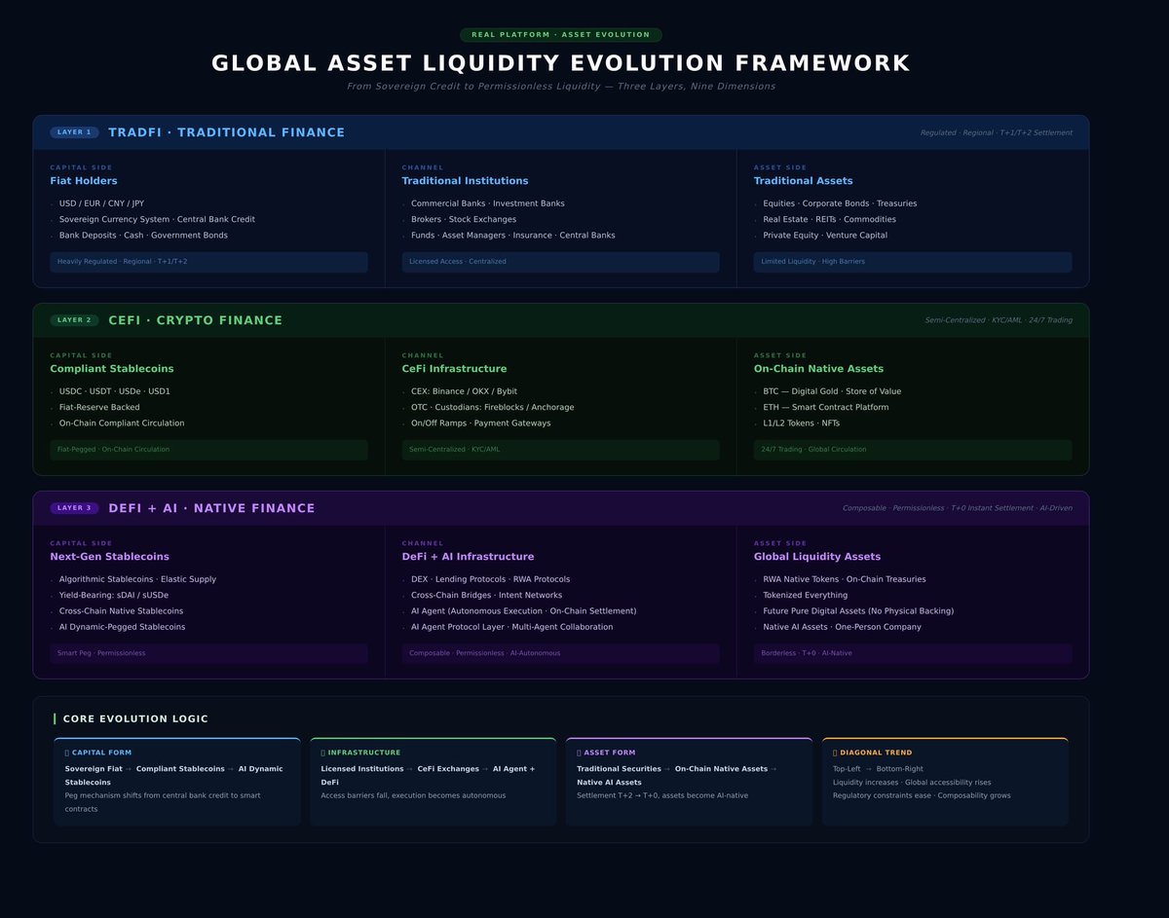The height and width of the screenshot is (918, 1169).
Task: Open the 'Fiat Holders' card title
Action: (84, 181)
